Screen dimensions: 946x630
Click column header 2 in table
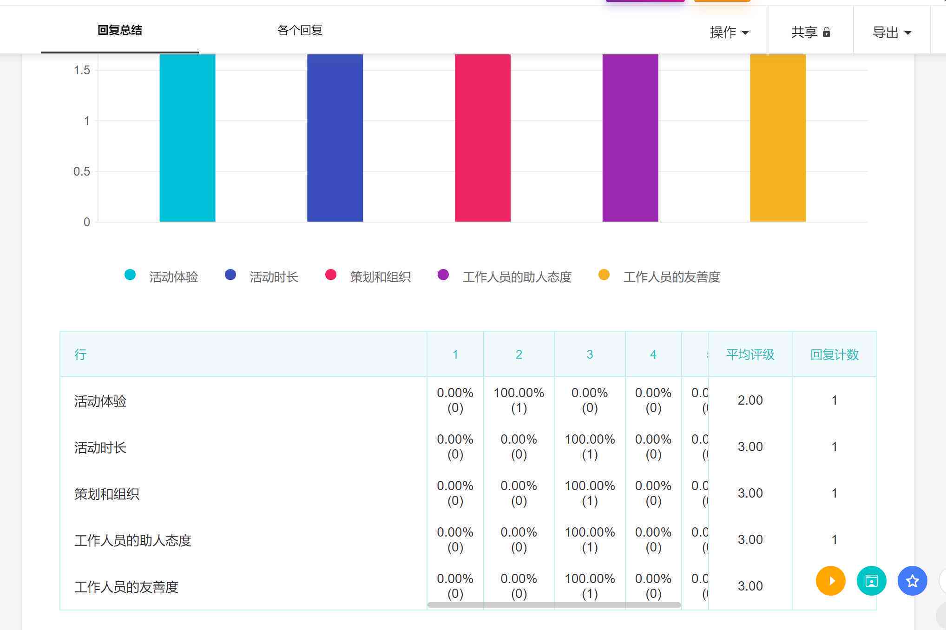tap(519, 354)
